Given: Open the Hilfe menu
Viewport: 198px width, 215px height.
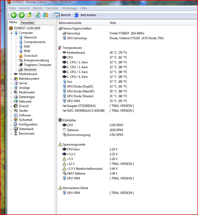Looking at the screenshot, I should (83, 8).
